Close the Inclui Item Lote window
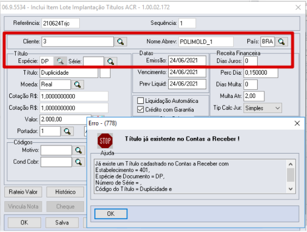Viewport: 307px width, 232px height. (298, 8)
